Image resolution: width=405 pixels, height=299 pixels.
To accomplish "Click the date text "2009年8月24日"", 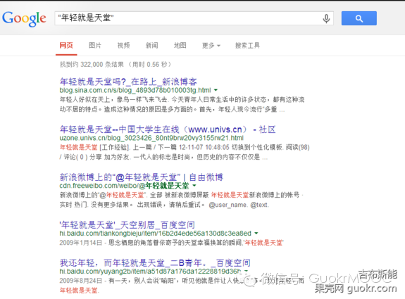I will coord(81,281).
